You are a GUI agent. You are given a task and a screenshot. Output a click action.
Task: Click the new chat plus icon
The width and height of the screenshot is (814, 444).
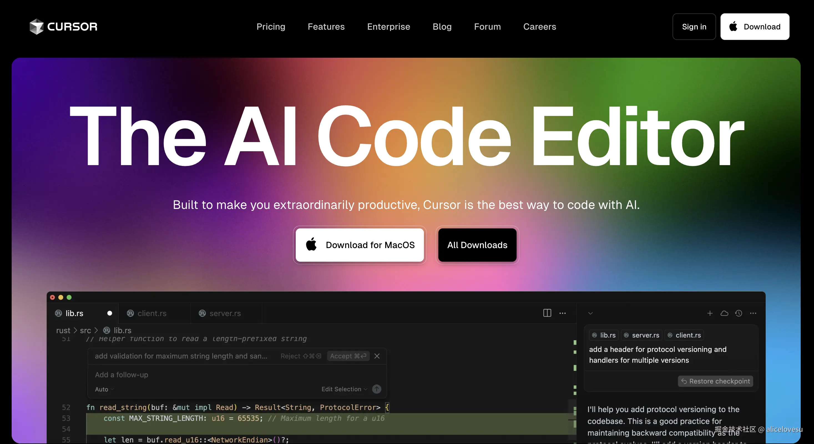click(710, 313)
